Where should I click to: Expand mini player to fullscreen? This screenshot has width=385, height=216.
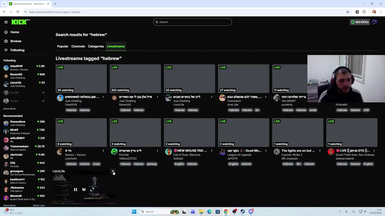(92, 190)
